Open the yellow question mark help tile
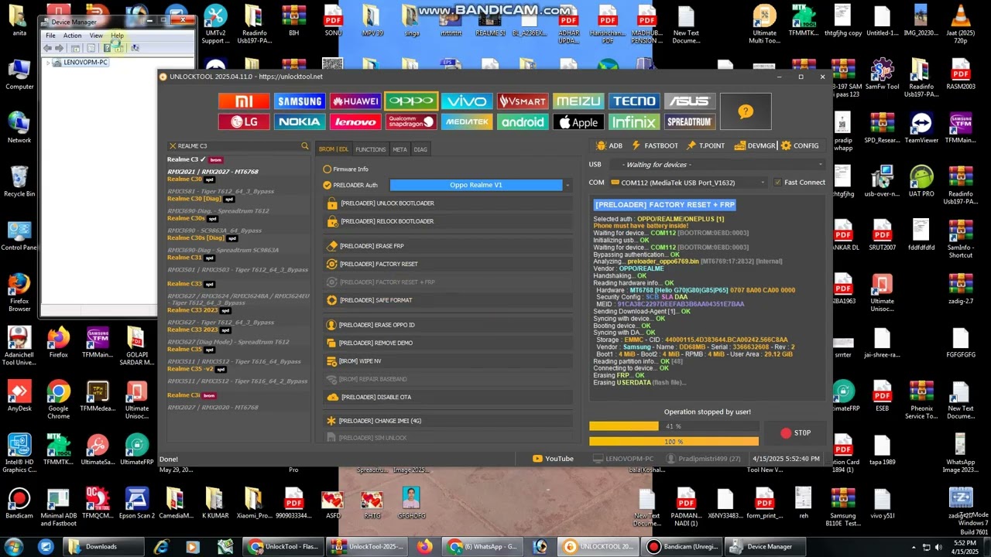 [x=746, y=111]
